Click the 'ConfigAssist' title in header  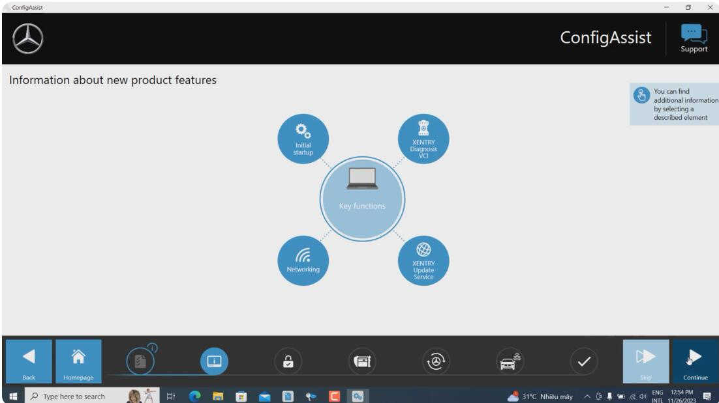tap(605, 38)
